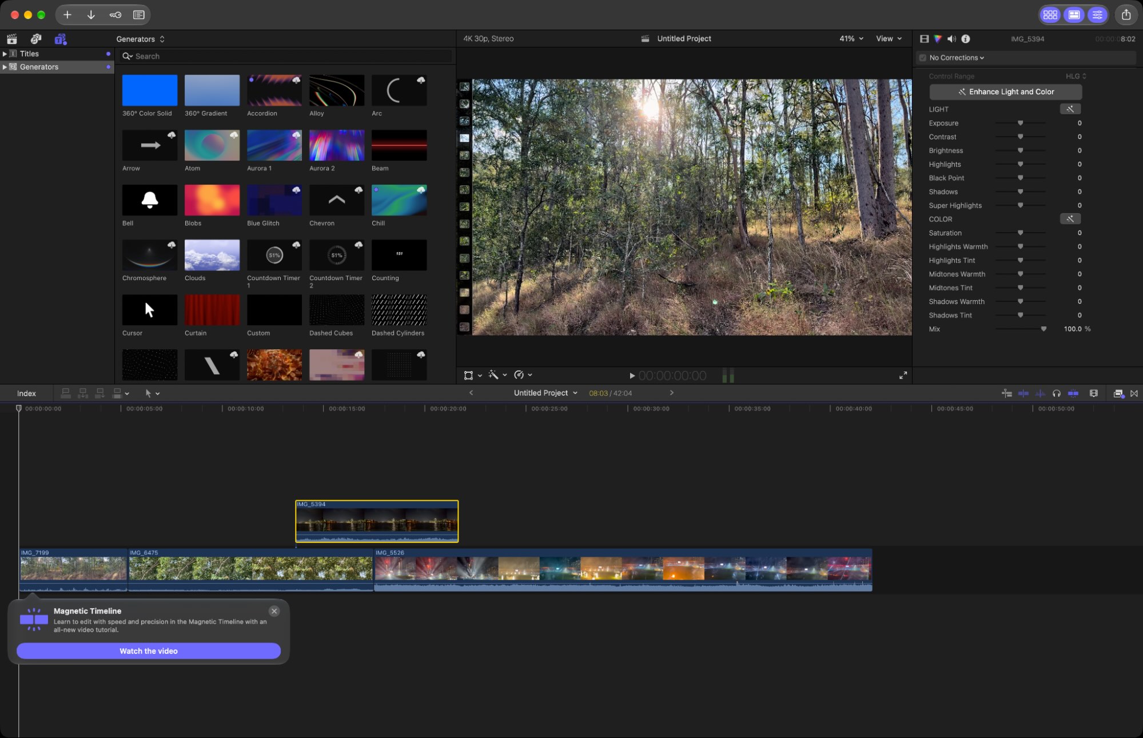This screenshot has width=1143, height=738.
Task: Open the HLG Control Range dropdown
Action: pyautogui.click(x=1076, y=76)
